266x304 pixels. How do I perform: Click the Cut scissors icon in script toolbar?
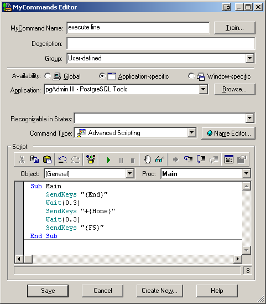[22, 159]
